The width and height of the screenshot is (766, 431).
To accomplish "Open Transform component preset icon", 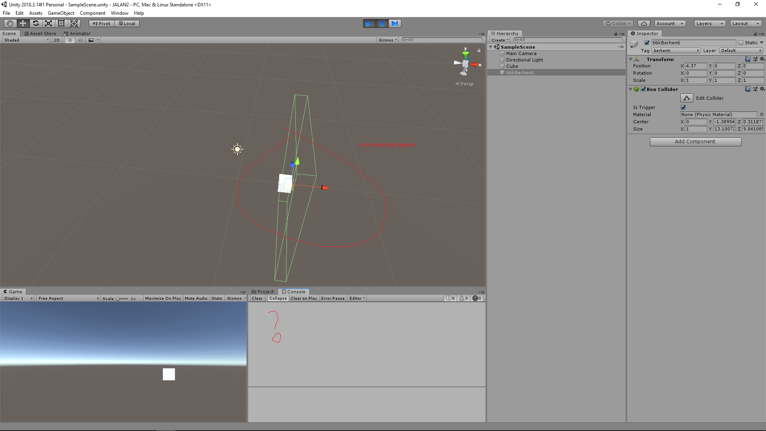I will pos(755,59).
